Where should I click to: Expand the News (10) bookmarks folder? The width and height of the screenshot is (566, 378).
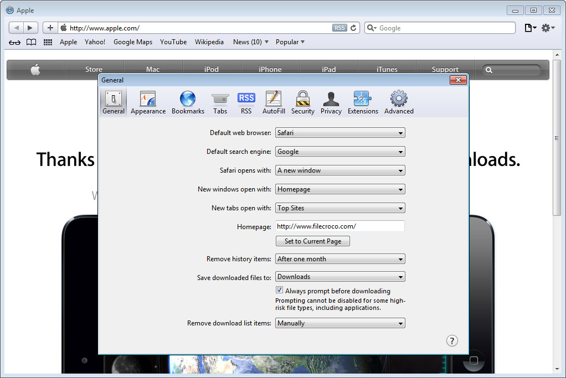point(250,42)
